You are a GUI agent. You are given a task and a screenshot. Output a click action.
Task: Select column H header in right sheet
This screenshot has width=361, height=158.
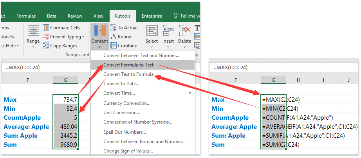298,80
